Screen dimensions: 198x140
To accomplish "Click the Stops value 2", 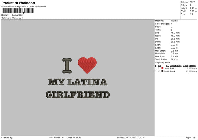I will coord(172,27).
